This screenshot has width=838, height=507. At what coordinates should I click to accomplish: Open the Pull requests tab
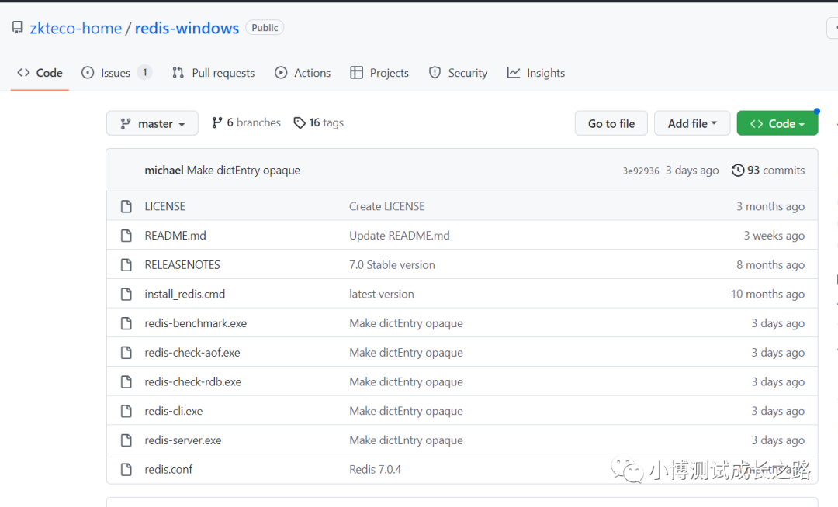pos(213,73)
